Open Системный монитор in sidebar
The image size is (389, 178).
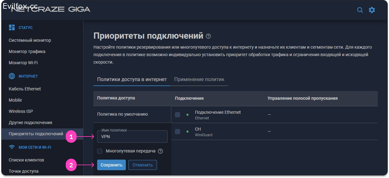point(30,40)
